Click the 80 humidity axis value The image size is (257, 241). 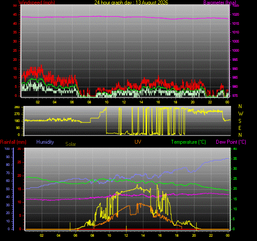pos(8,165)
